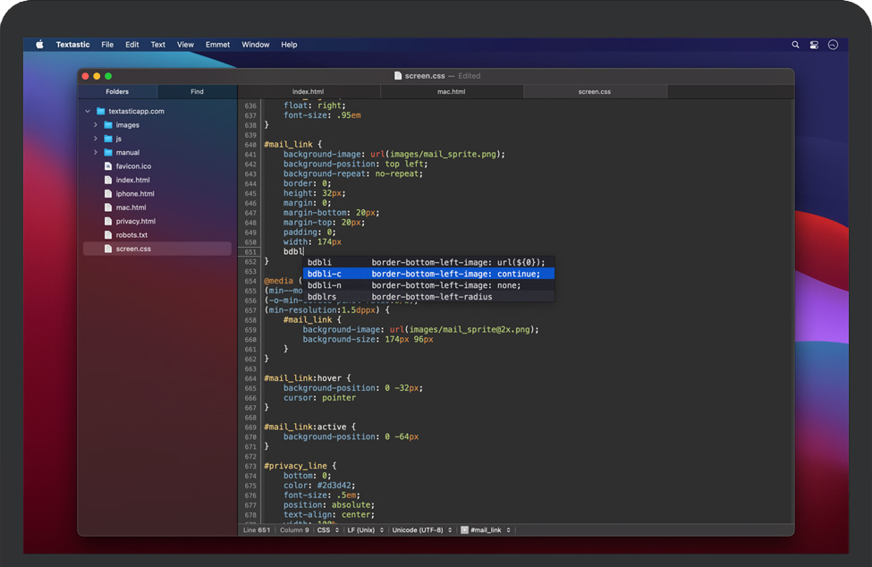
Task: Switch to the Find sidebar tab
Action: [x=197, y=92]
